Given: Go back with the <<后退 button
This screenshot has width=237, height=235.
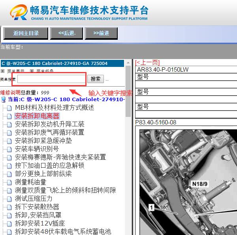Looking at the screenshot, I should (x=66, y=33).
